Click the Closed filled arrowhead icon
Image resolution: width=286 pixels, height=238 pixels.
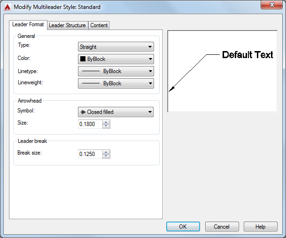(83, 112)
